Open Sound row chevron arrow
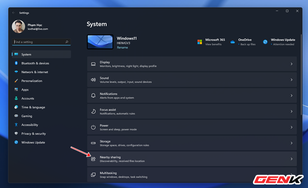The width and height of the screenshot is (308, 188). coord(292,80)
